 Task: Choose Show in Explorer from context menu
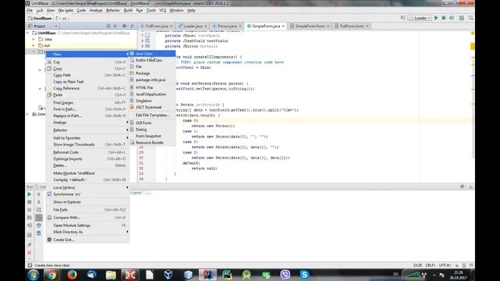point(87,202)
